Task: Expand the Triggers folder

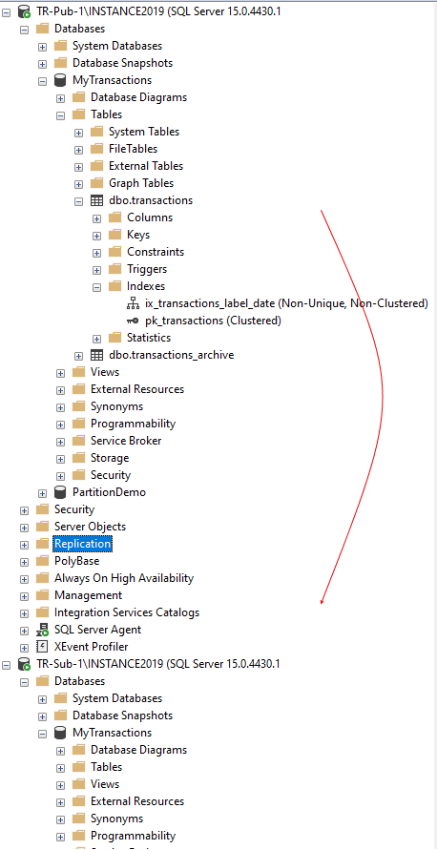Action: point(96,269)
